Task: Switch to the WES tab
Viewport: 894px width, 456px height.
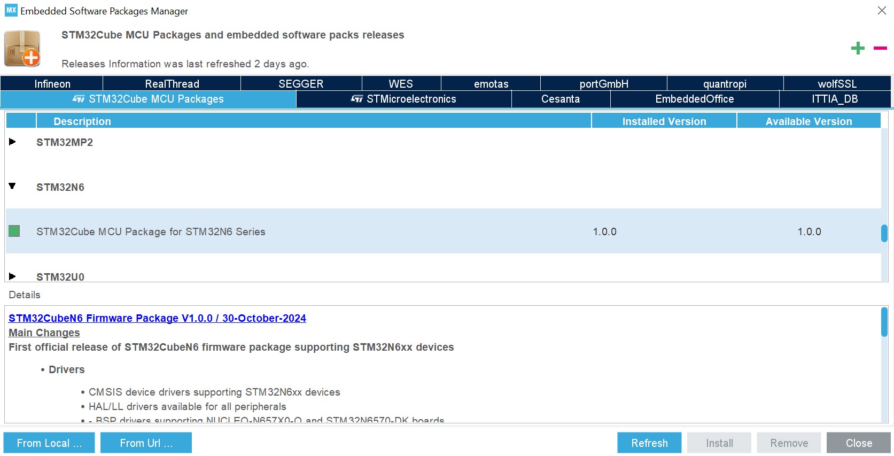Action: pos(401,83)
